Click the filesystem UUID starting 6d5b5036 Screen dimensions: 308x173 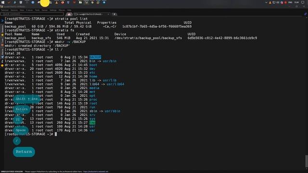pyautogui.click(x=222, y=38)
